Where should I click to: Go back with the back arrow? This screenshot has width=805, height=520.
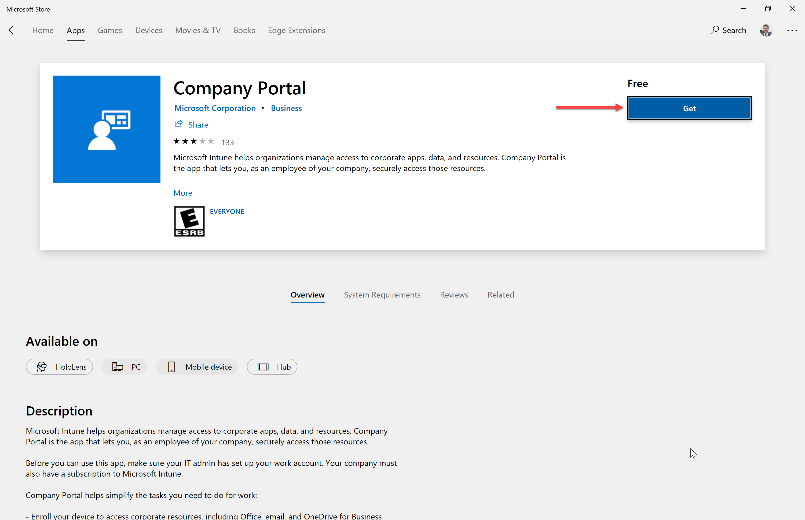13,30
